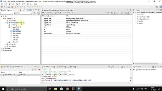Click the Reload Attributes icon in entry editor

point(118,13)
